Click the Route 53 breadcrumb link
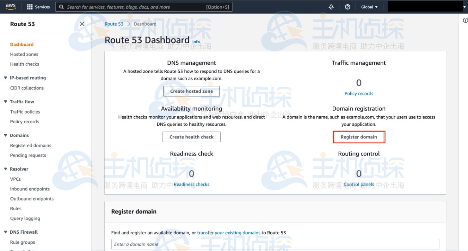The image size is (468, 251). click(x=114, y=24)
